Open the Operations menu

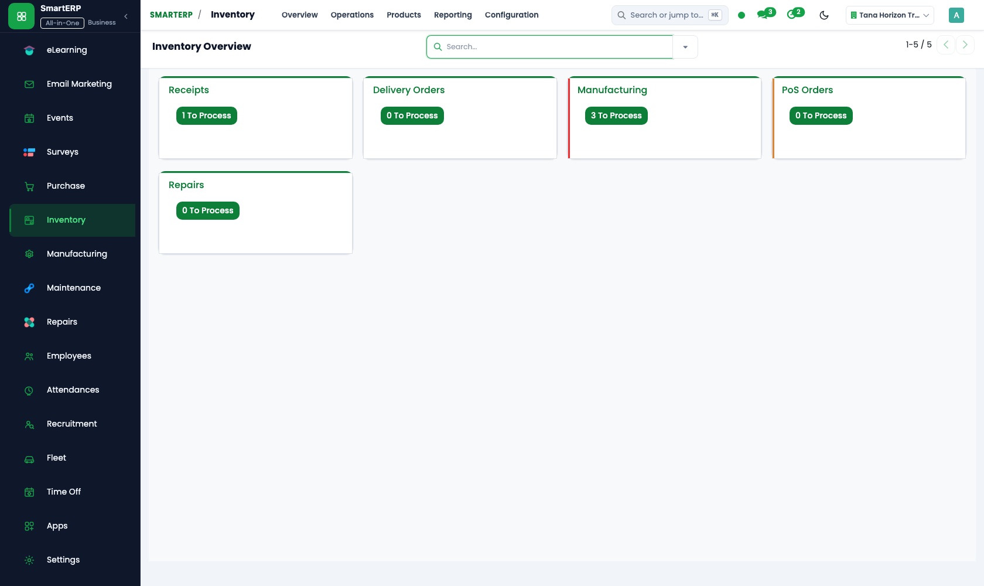click(352, 15)
